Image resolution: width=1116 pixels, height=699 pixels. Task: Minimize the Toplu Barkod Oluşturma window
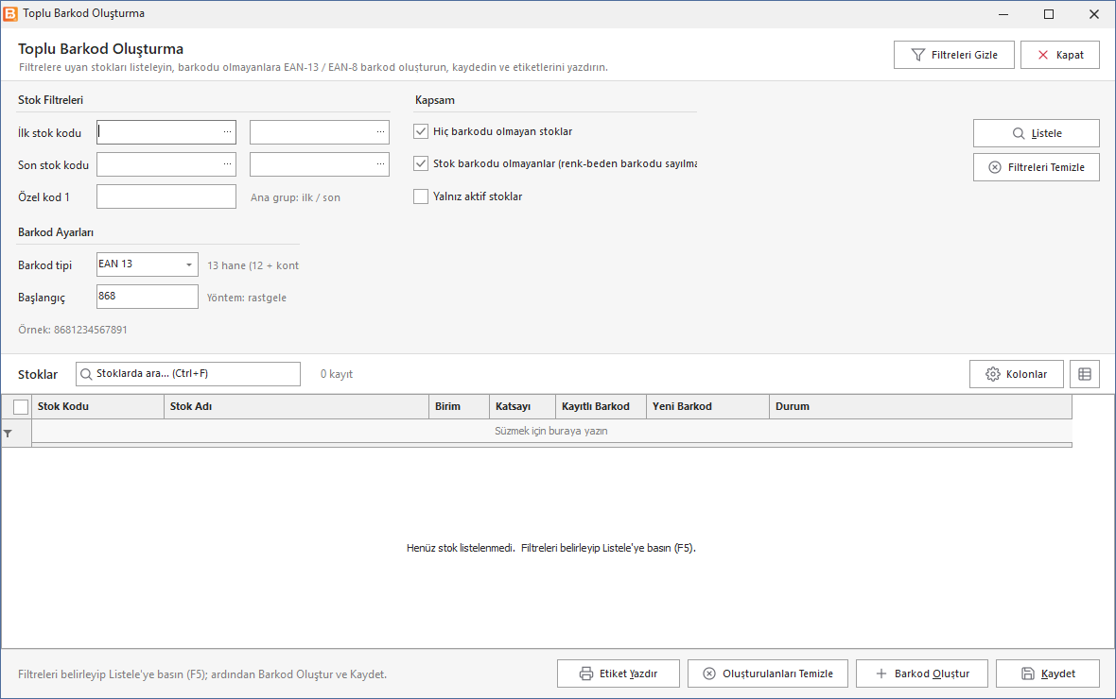click(1003, 14)
